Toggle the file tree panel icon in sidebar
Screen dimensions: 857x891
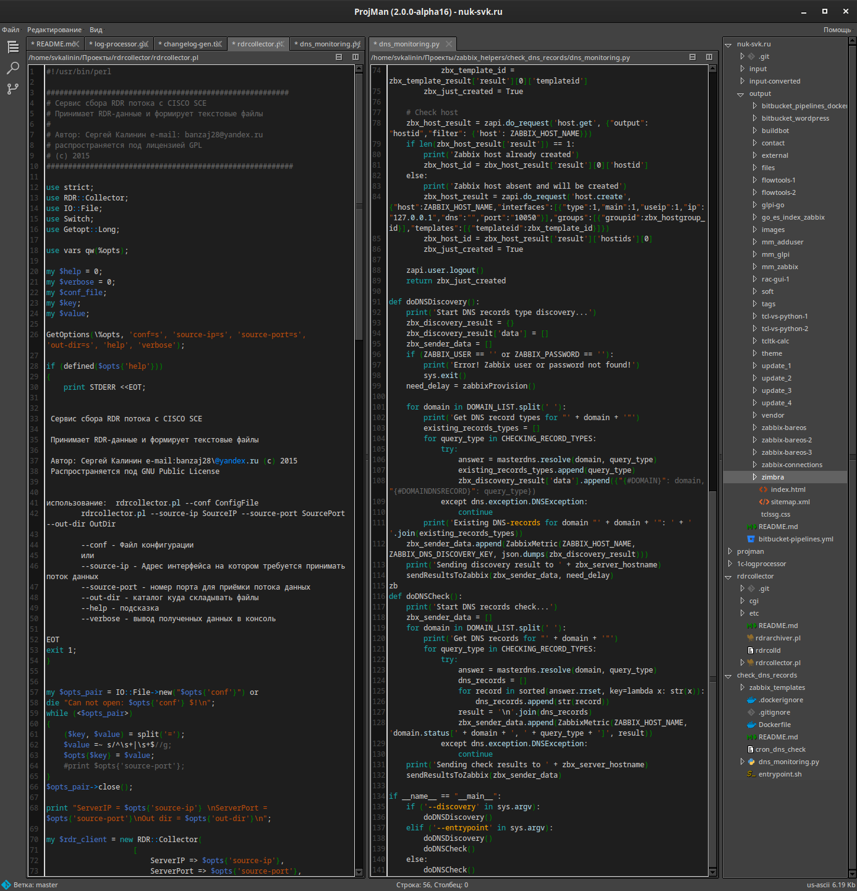coord(12,47)
